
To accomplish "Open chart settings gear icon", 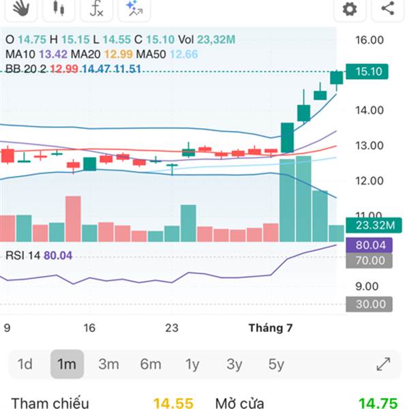I will click(350, 9).
